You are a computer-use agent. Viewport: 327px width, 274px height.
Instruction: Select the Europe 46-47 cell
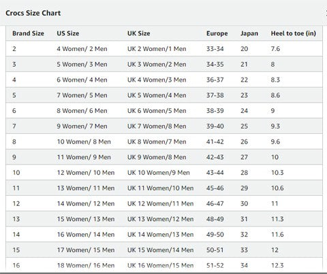tap(215, 203)
